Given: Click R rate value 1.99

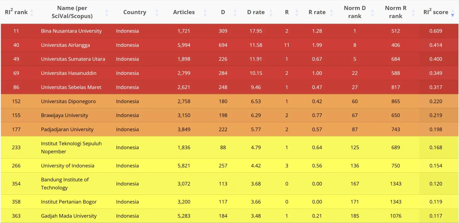Looking at the screenshot, I should click(317, 45).
